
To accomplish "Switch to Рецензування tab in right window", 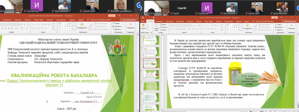I will point(229,21).
